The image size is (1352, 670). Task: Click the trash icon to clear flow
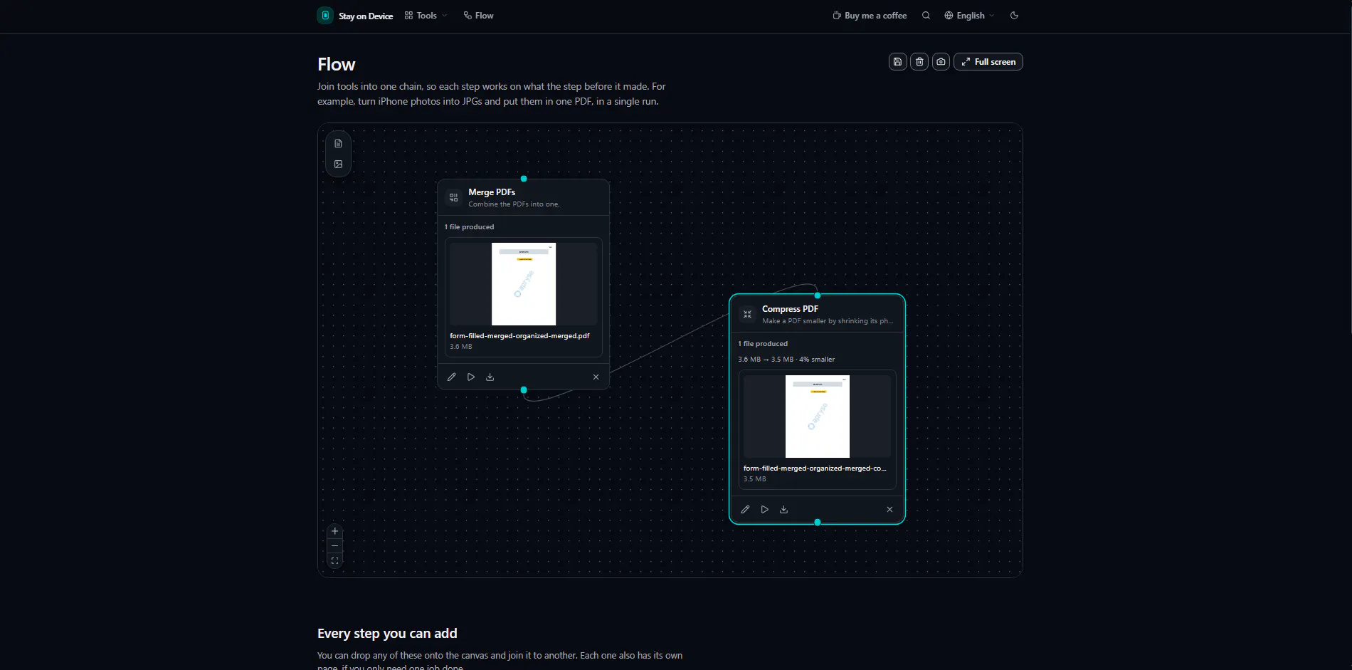click(x=919, y=62)
